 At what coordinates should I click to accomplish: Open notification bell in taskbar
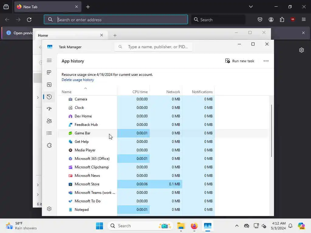pyautogui.click(x=290, y=226)
